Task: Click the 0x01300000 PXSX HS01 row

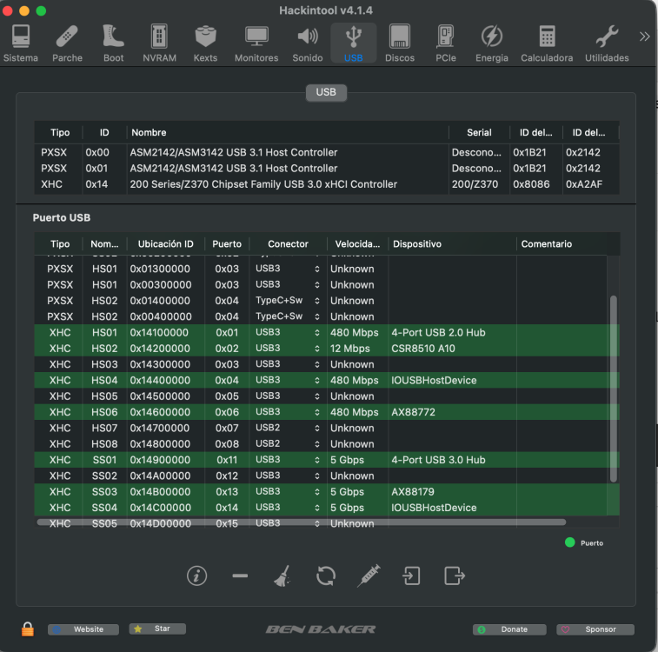Action: pyautogui.click(x=327, y=269)
